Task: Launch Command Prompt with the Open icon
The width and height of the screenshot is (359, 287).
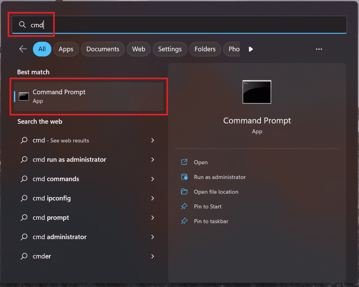Action: click(200, 162)
